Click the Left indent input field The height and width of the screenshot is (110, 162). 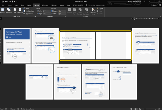coord(45,11)
